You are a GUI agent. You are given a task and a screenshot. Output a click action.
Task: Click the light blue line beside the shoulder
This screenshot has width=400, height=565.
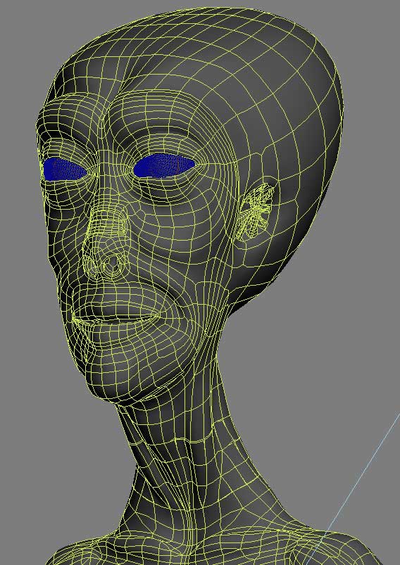353,488
